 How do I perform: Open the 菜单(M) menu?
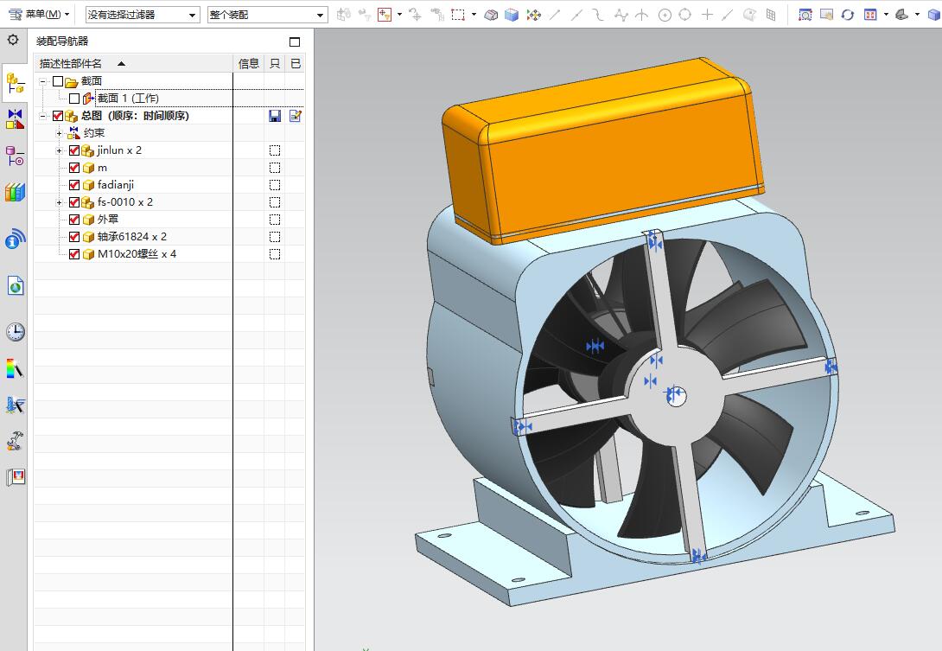pos(39,14)
